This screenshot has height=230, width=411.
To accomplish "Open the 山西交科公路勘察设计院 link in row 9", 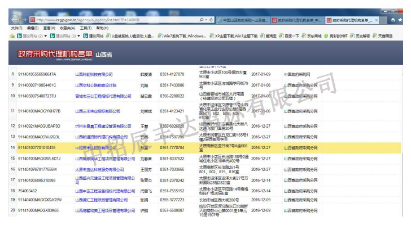I will 95,85.
